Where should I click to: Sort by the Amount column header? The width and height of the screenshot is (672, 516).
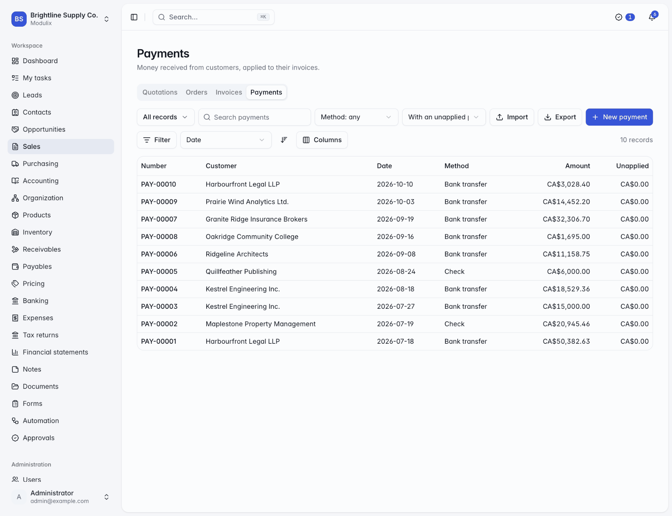(x=577, y=166)
